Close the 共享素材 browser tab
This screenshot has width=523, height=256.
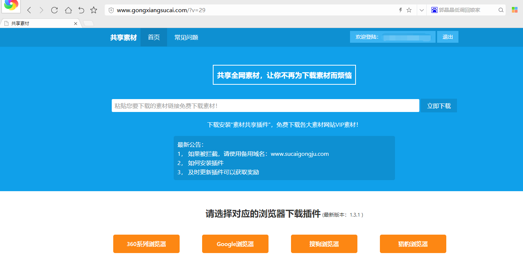point(76,24)
